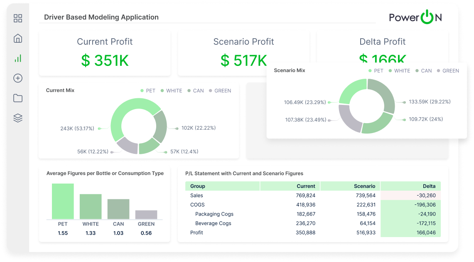The image size is (474, 262).
Task: Click the green analytics chart icon
Action: coord(17,58)
